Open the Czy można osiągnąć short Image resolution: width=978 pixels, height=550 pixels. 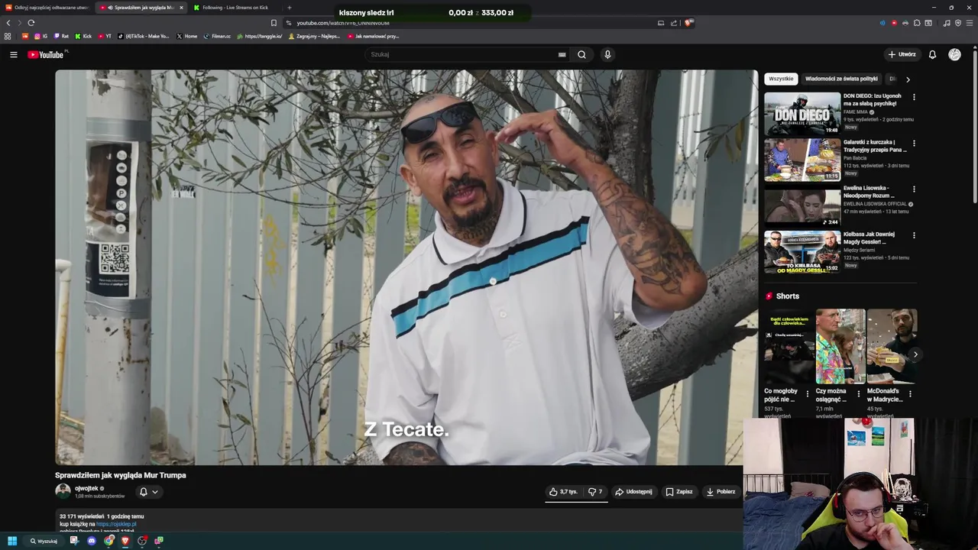(x=840, y=346)
